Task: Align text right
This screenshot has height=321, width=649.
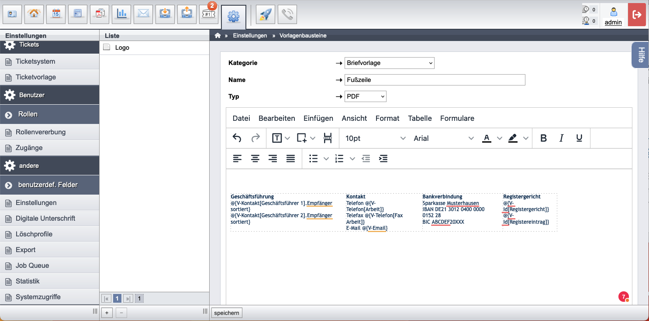Action: (273, 159)
